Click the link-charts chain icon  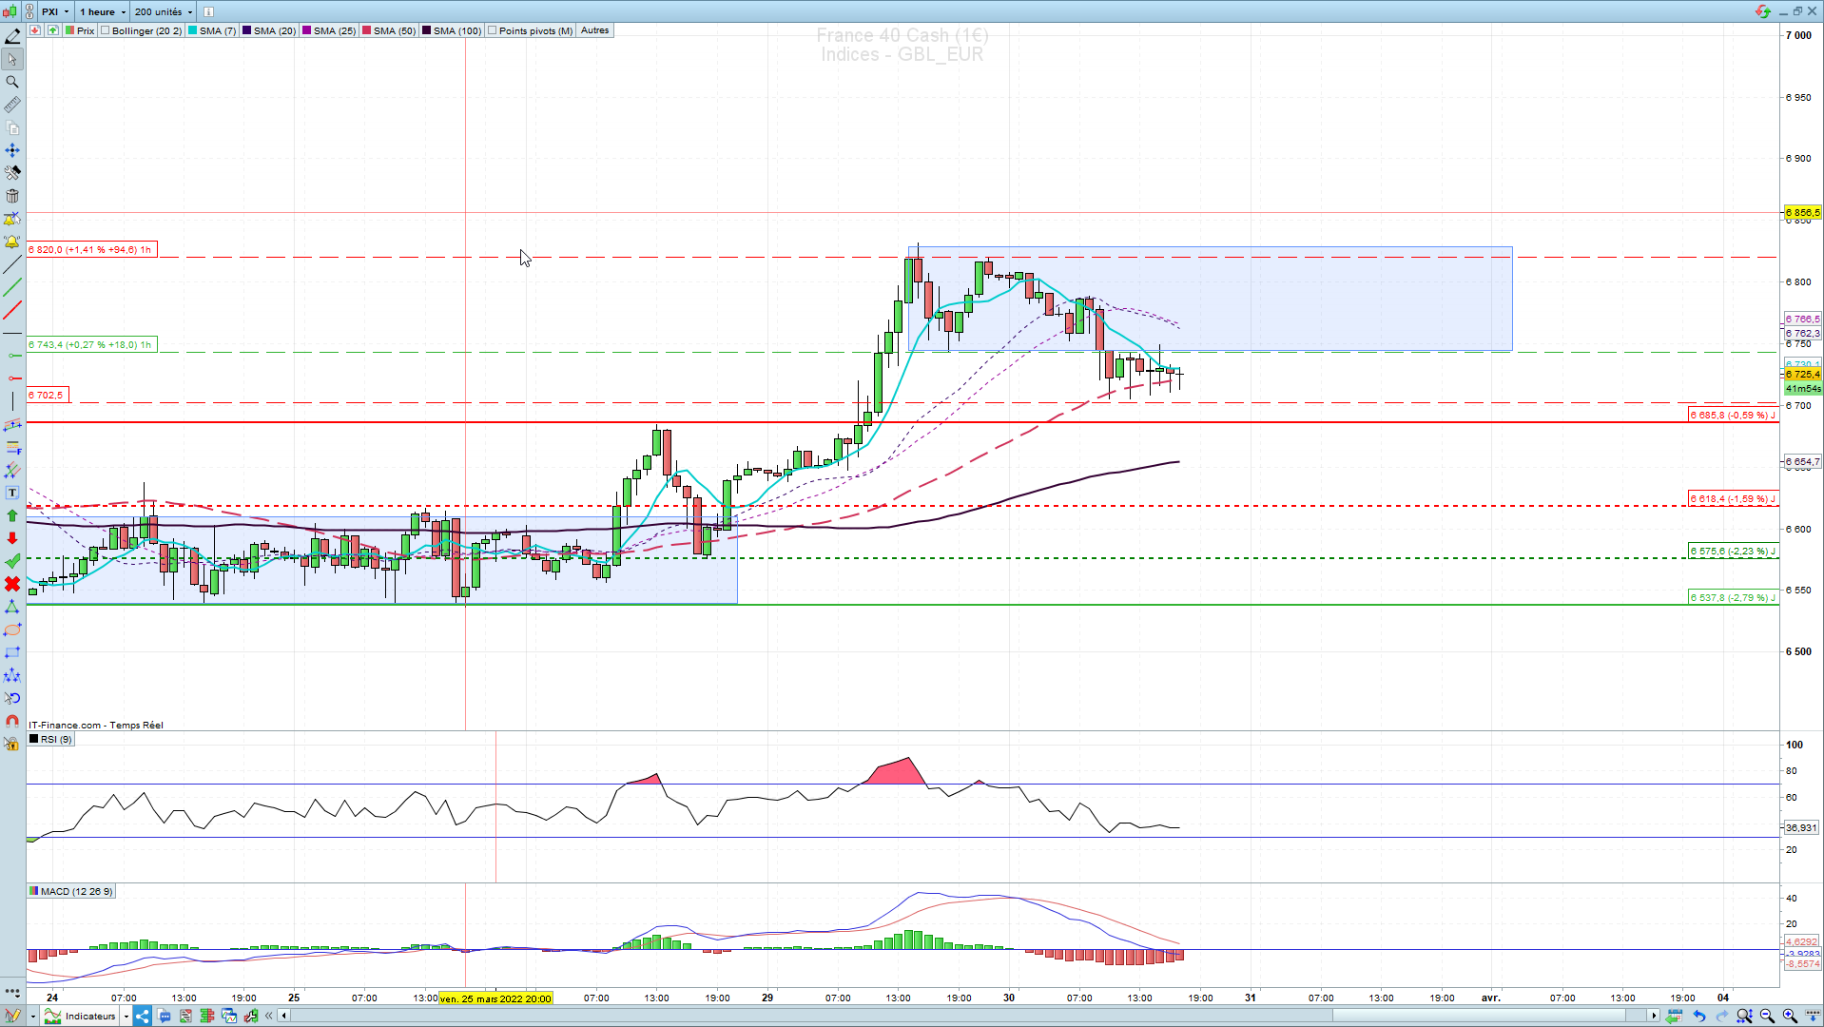(31, 11)
